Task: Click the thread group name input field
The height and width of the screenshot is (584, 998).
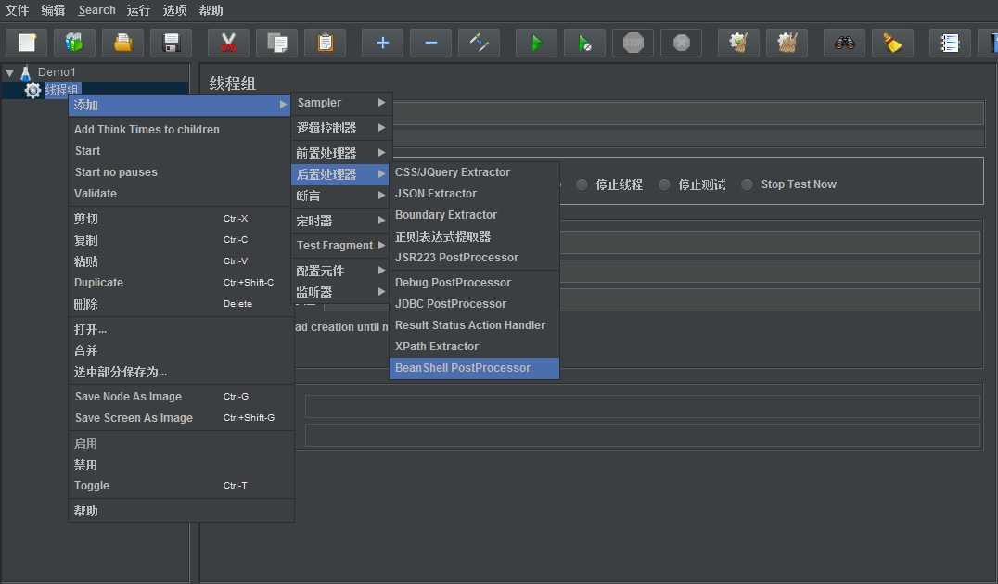Action: click(x=687, y=114)
